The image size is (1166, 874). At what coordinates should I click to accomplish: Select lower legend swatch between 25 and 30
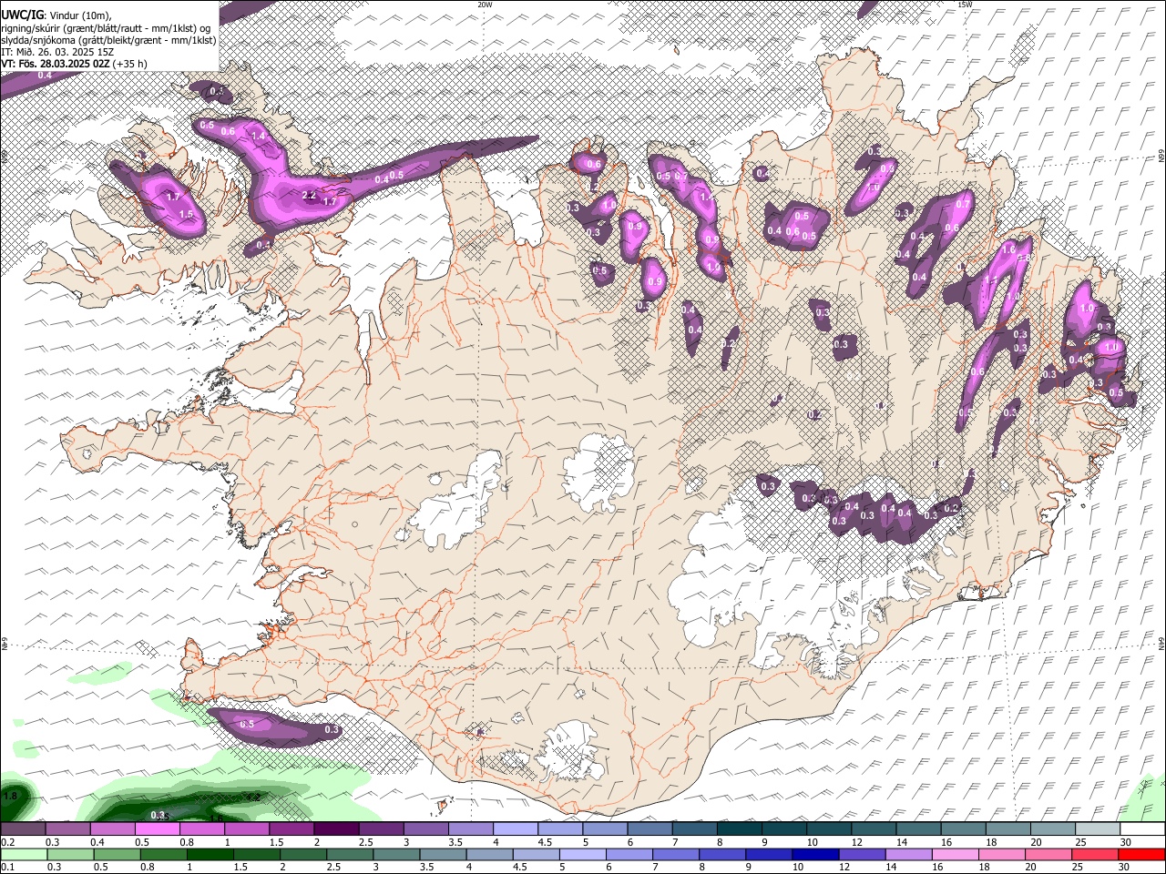coord(1093,855)
